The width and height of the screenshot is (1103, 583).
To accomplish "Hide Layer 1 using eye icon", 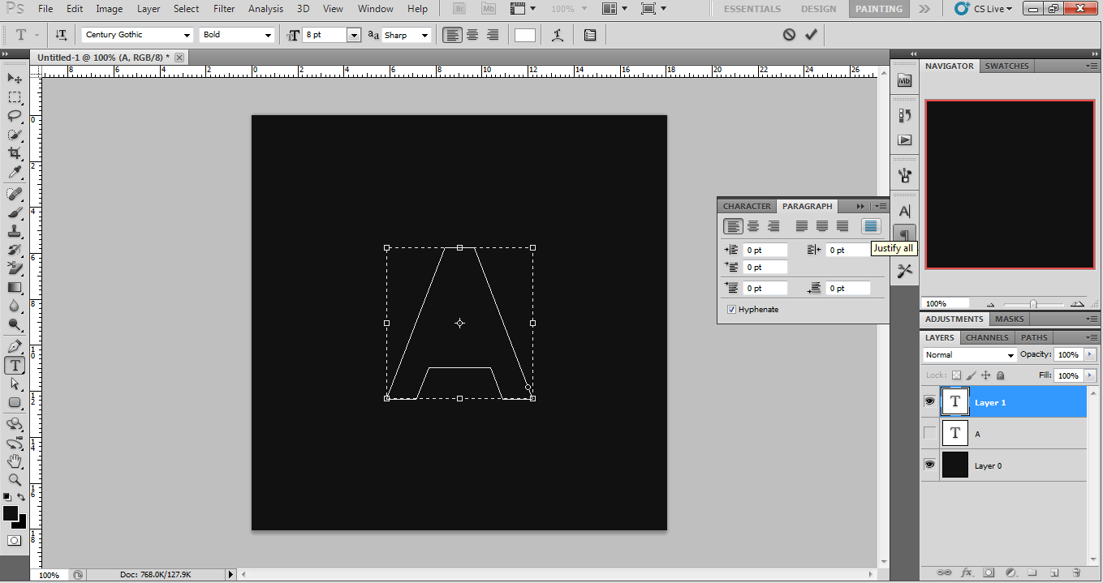I will [x=930, y=401].
